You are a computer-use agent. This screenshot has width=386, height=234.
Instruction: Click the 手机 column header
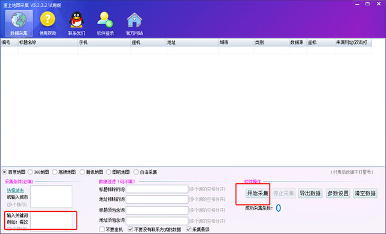tap(104, 42)
